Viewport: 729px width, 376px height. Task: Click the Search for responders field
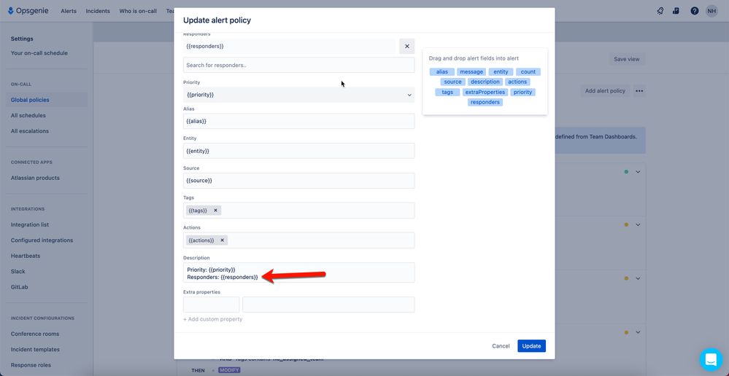pos(299,65)
